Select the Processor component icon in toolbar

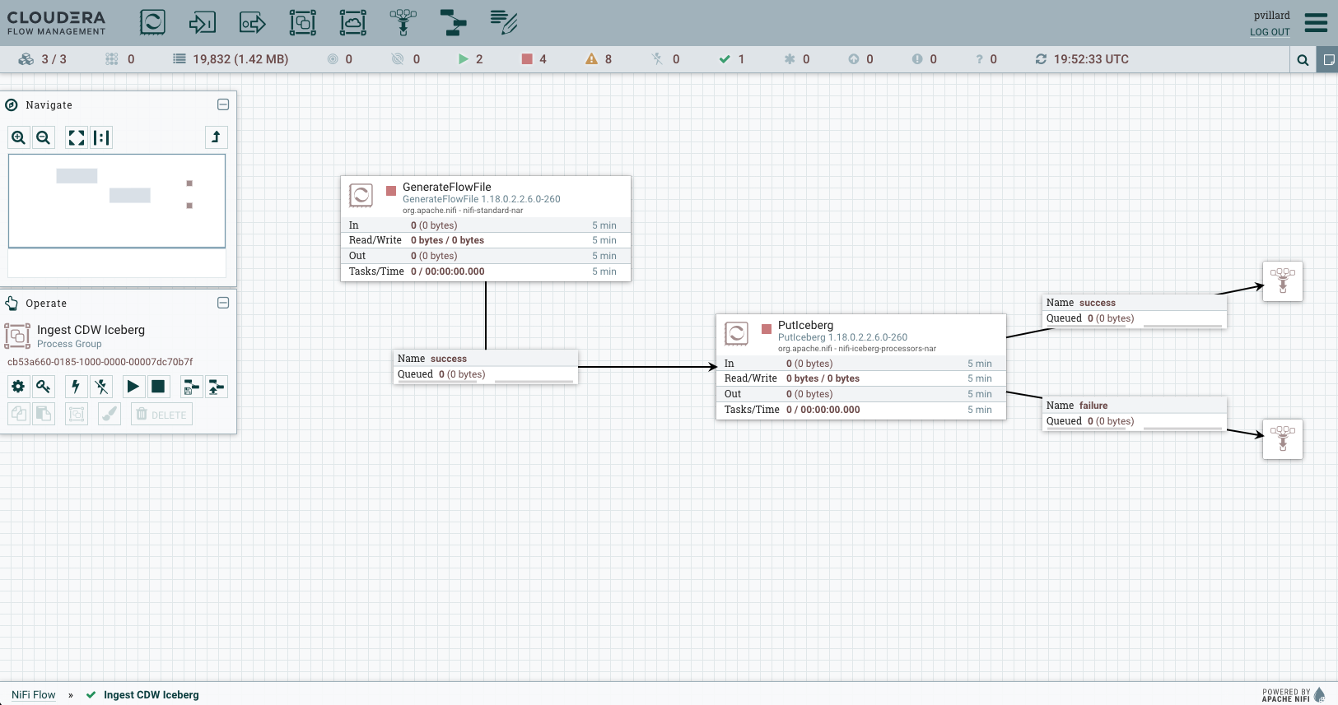point(152,22)
